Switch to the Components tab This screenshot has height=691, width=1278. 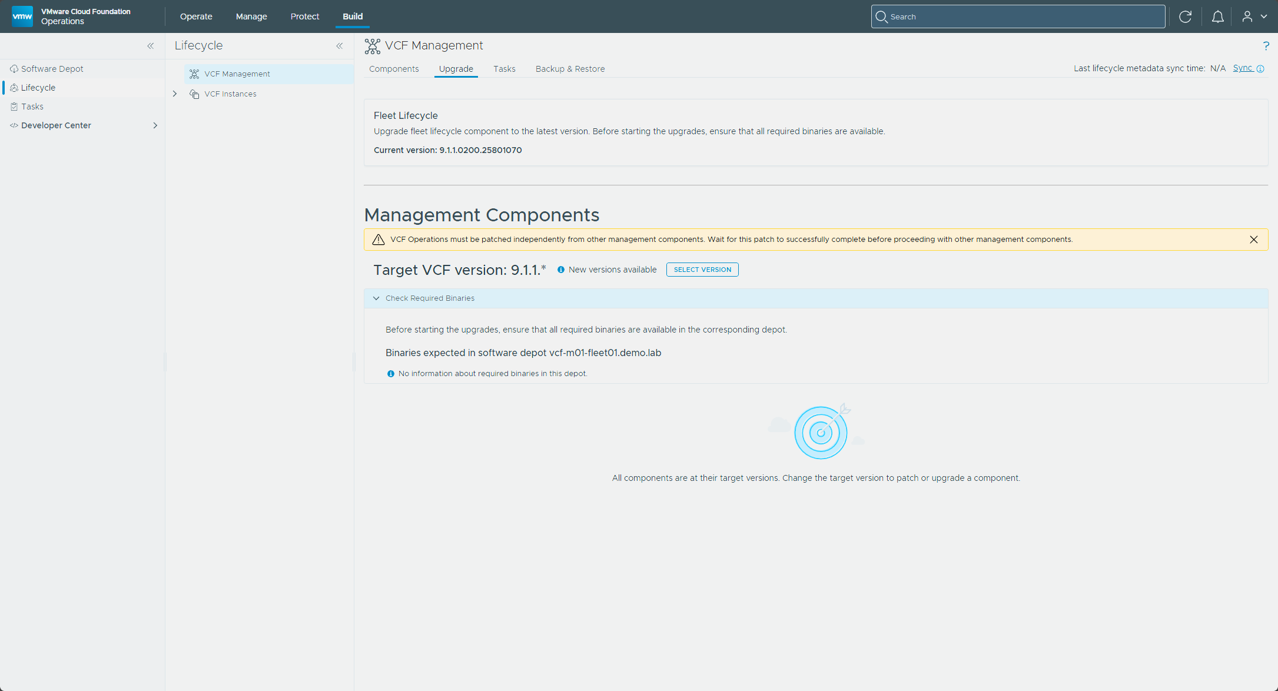point(394,69)
